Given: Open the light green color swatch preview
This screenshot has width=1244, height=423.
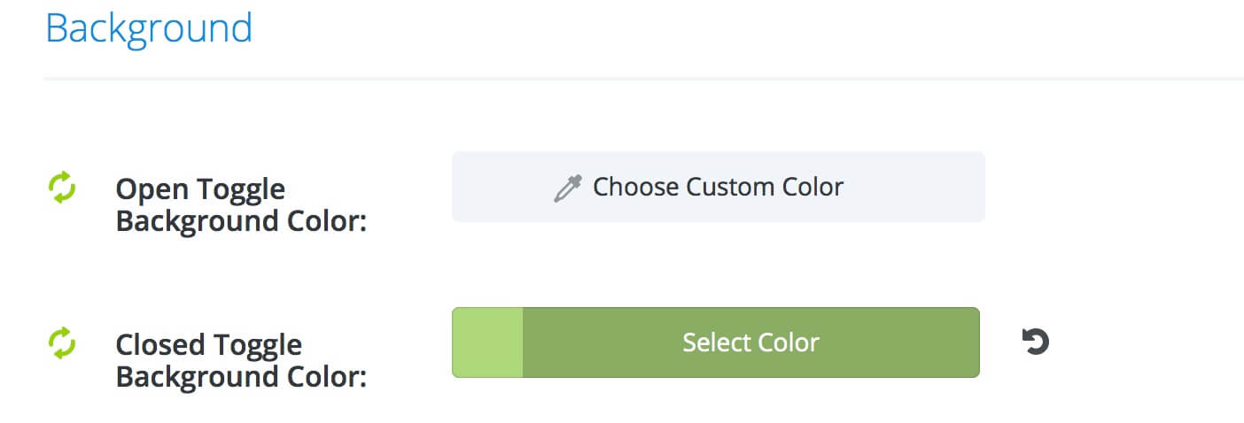Looking at the screenshot, I should pyautogui.click(x=487, y=342).
